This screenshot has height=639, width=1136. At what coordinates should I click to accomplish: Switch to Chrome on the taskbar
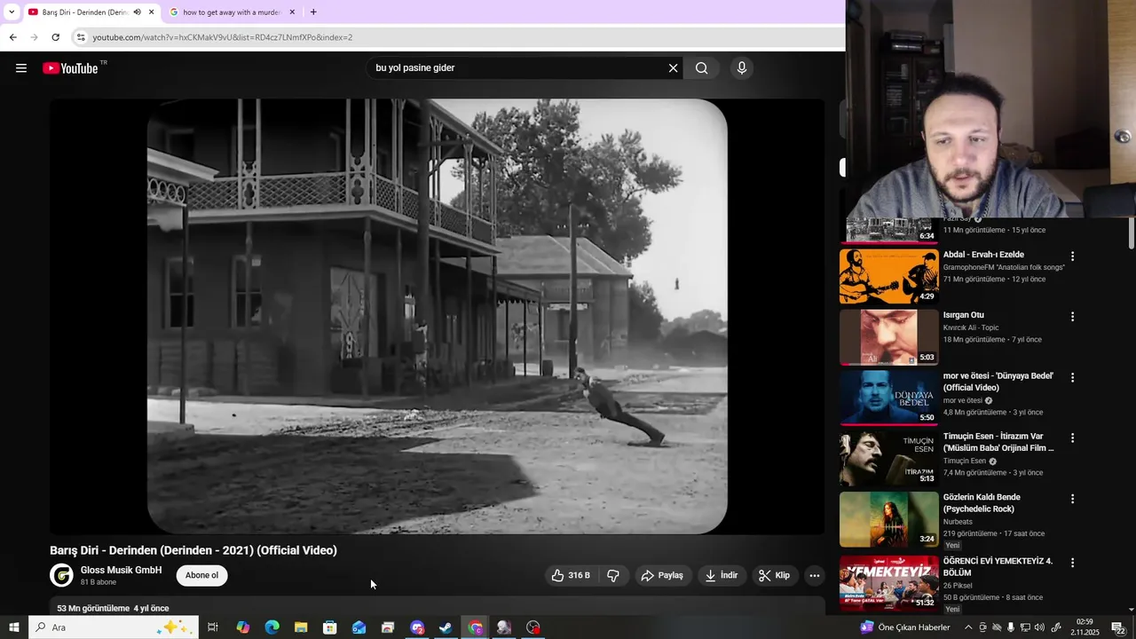[x=476, y=627]
